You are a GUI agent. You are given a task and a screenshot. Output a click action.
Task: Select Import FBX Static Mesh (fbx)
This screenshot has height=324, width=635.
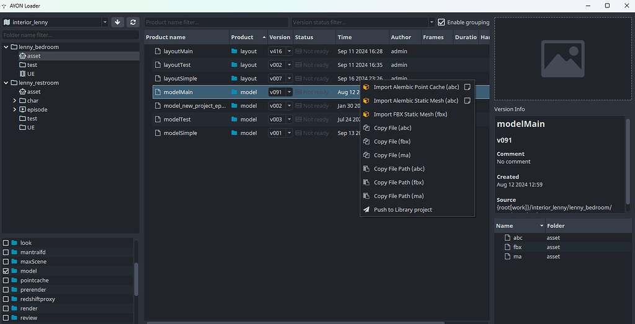(410, 115)
